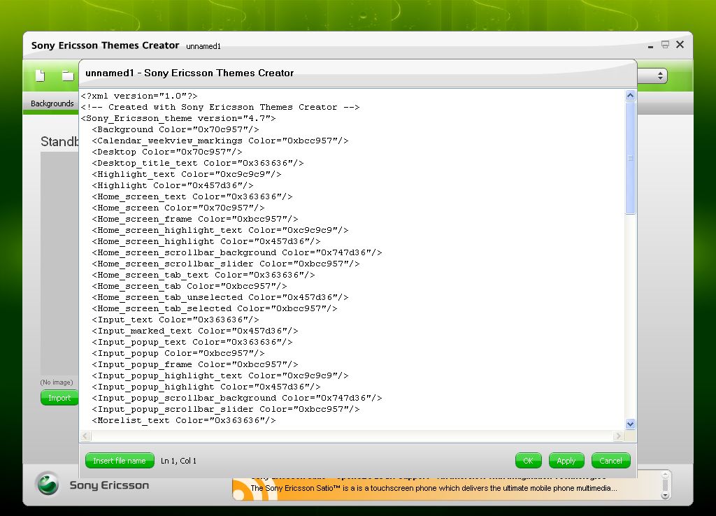The height and width of the screenshot is (516, 716).
Task: Click the New file icon in toolbar
Action: (40, 76)
